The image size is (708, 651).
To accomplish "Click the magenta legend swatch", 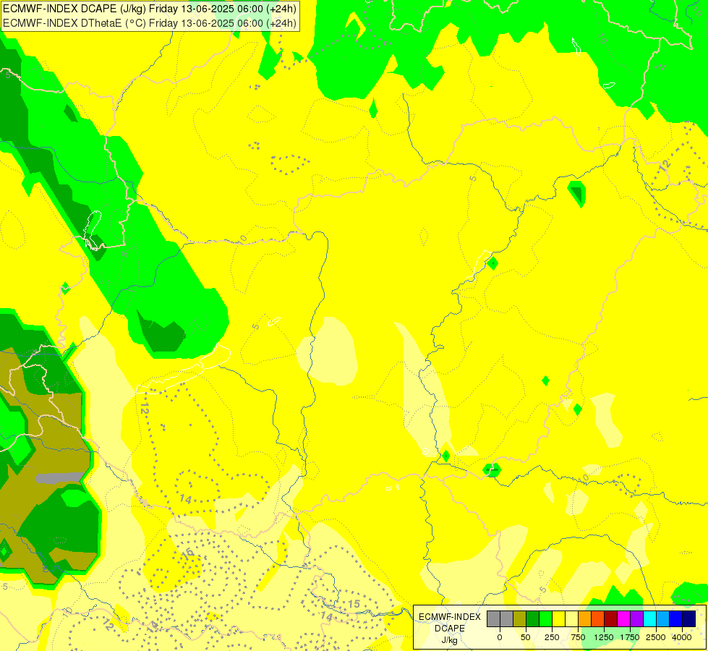I will (623, 619).
